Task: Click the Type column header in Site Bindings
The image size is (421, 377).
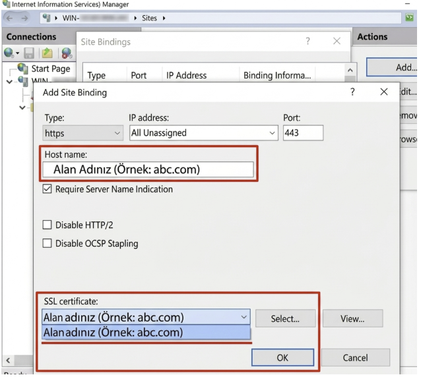Action: click(x=96, y=75)
